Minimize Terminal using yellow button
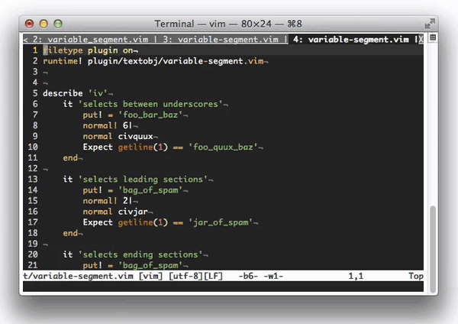The height and width of the screenshot is (324, 458). point(44,24)
